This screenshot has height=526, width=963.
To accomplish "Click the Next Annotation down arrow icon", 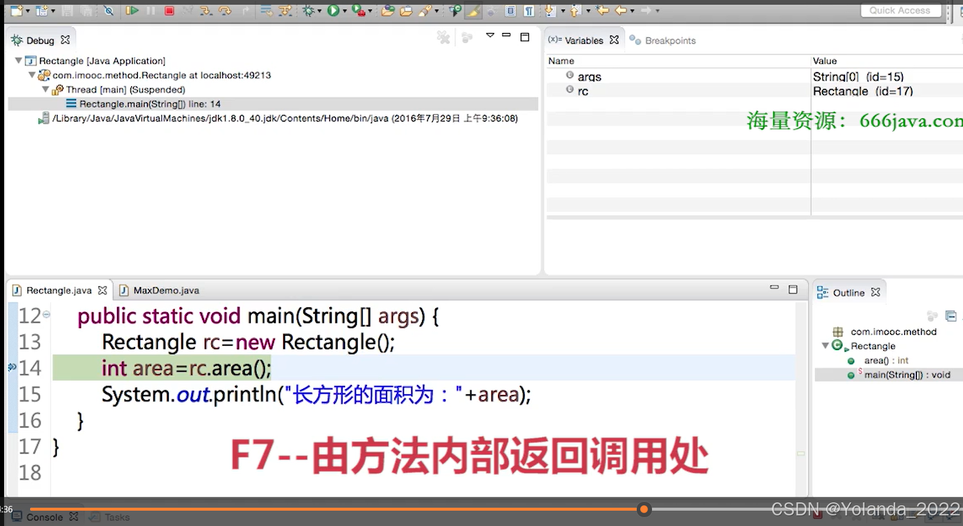I will point(550,11).
